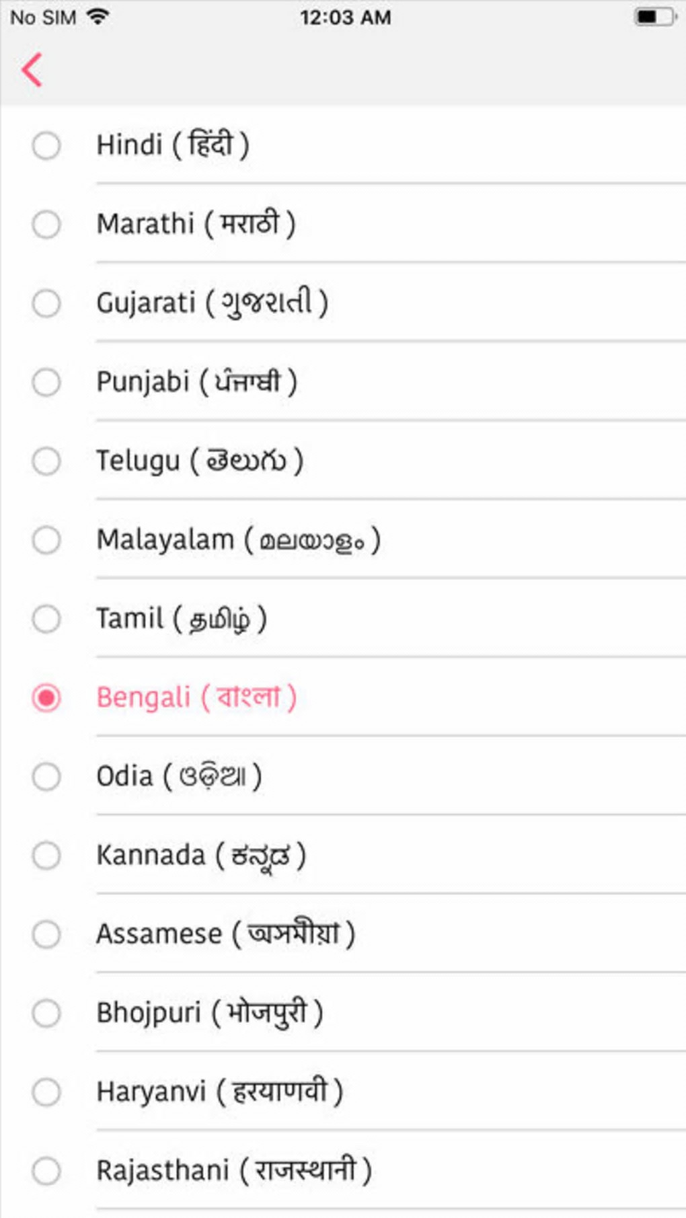
Task: Tap the battery indicator icon
Action: [654, 17]
